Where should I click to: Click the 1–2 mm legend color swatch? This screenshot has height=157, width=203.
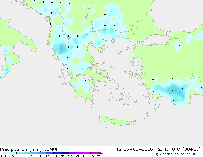(x=20, y=153)
